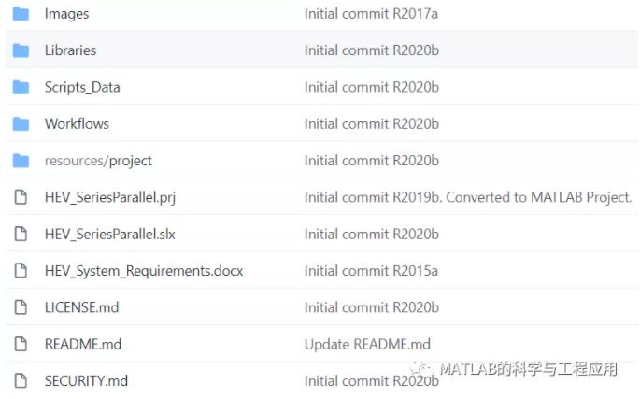This screenshot has height=399, width=640.
Task: Open the Images row's R2017a commit message
Action: (x=372, y=14)
